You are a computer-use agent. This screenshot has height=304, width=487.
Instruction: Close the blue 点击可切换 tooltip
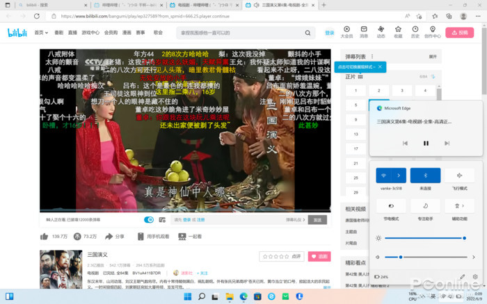point(380,67)
